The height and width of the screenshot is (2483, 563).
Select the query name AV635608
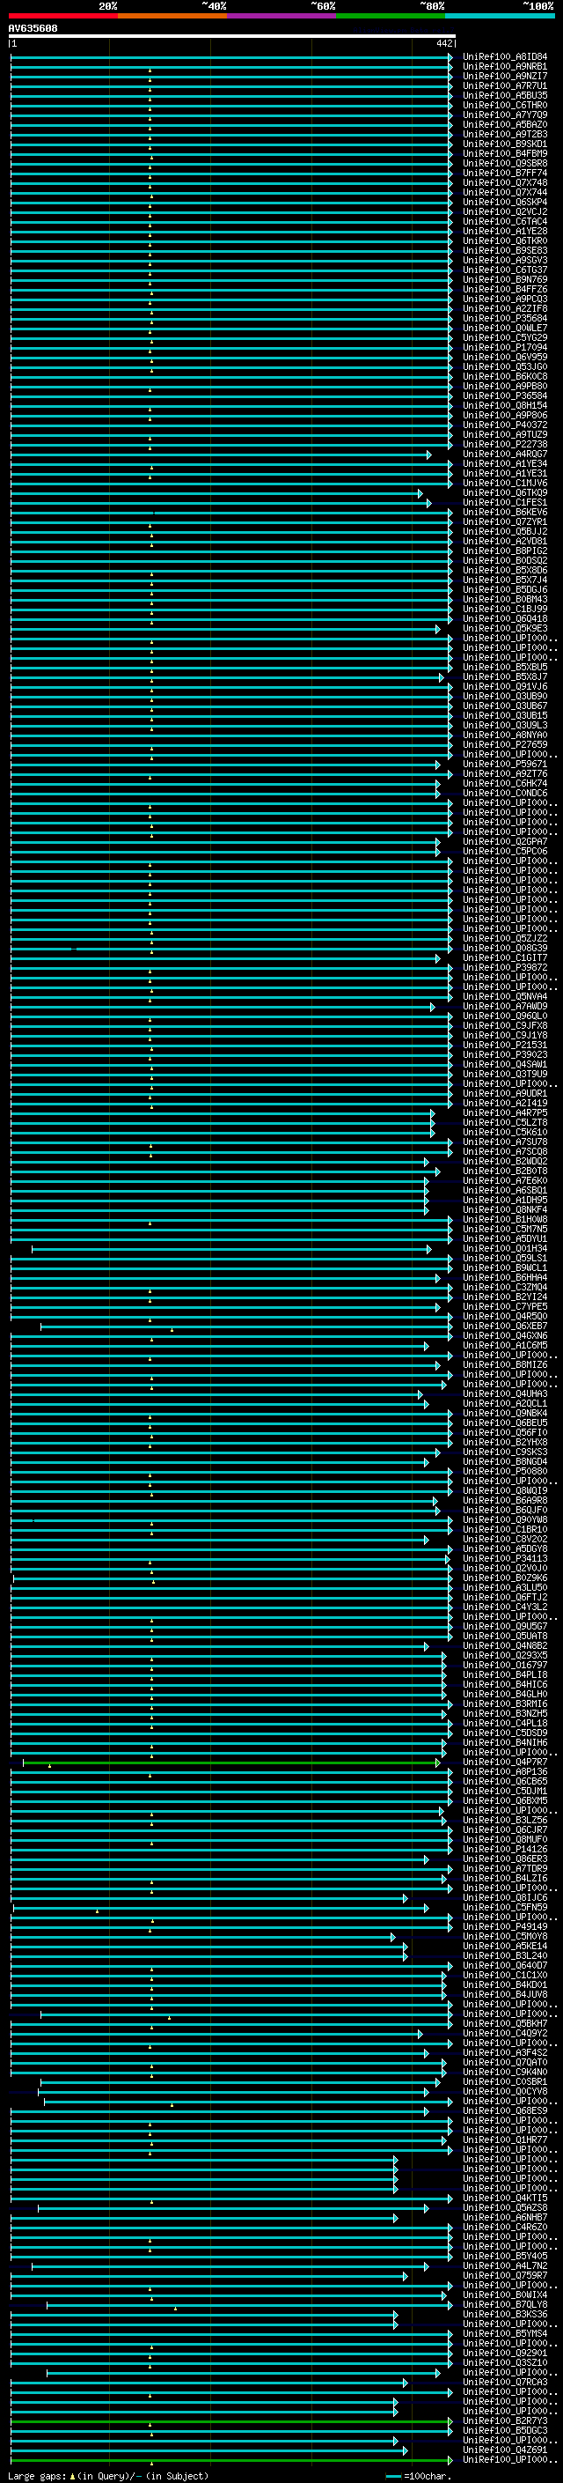pos(33,28)
